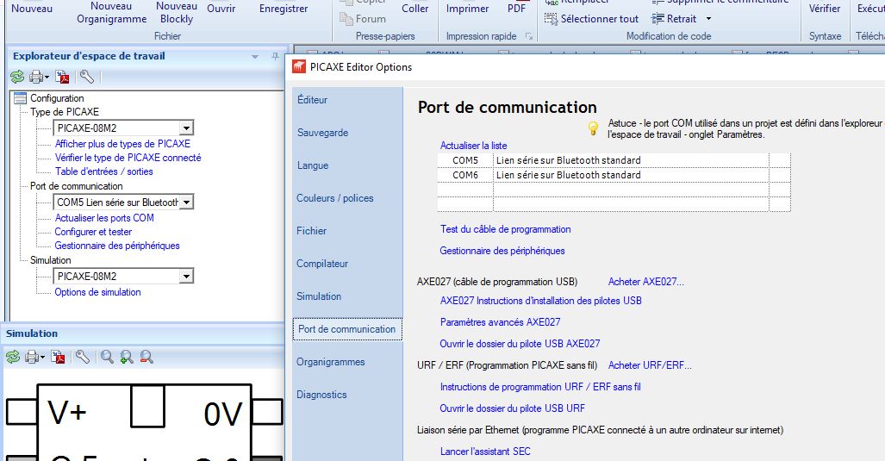This screenshot has width=885, height=461.
Task: Open Gestionnaire des périphériques in workspace explorer
Action: pos(117,246)
